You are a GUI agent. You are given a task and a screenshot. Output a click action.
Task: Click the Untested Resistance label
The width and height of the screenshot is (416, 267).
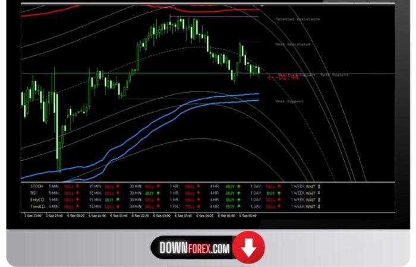pos(297,19)
